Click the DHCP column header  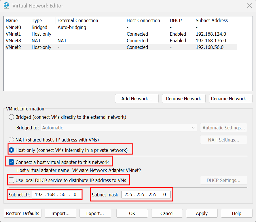181,20
